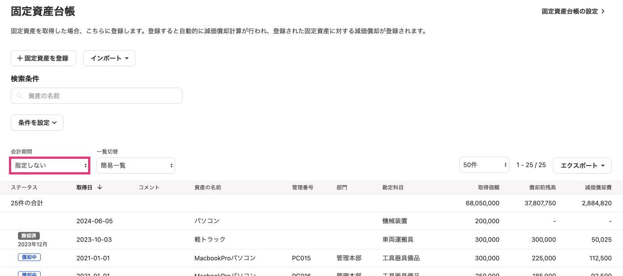Open the エクスポート dropdown button
The image size is (623, 276).
(x=582, y=166)
